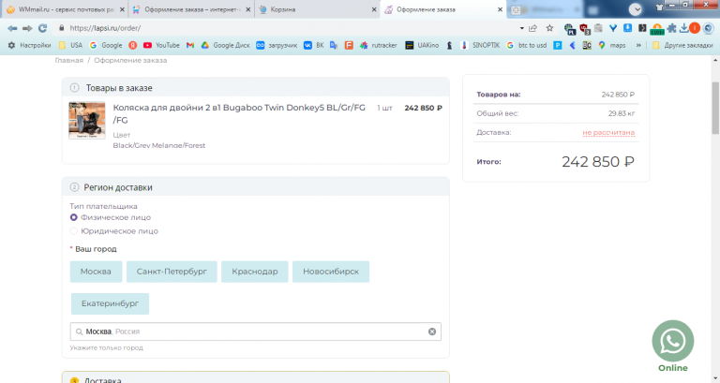Click the stroller product thumbnail image
Screen dimensions: 720x383
pos(87,120)
